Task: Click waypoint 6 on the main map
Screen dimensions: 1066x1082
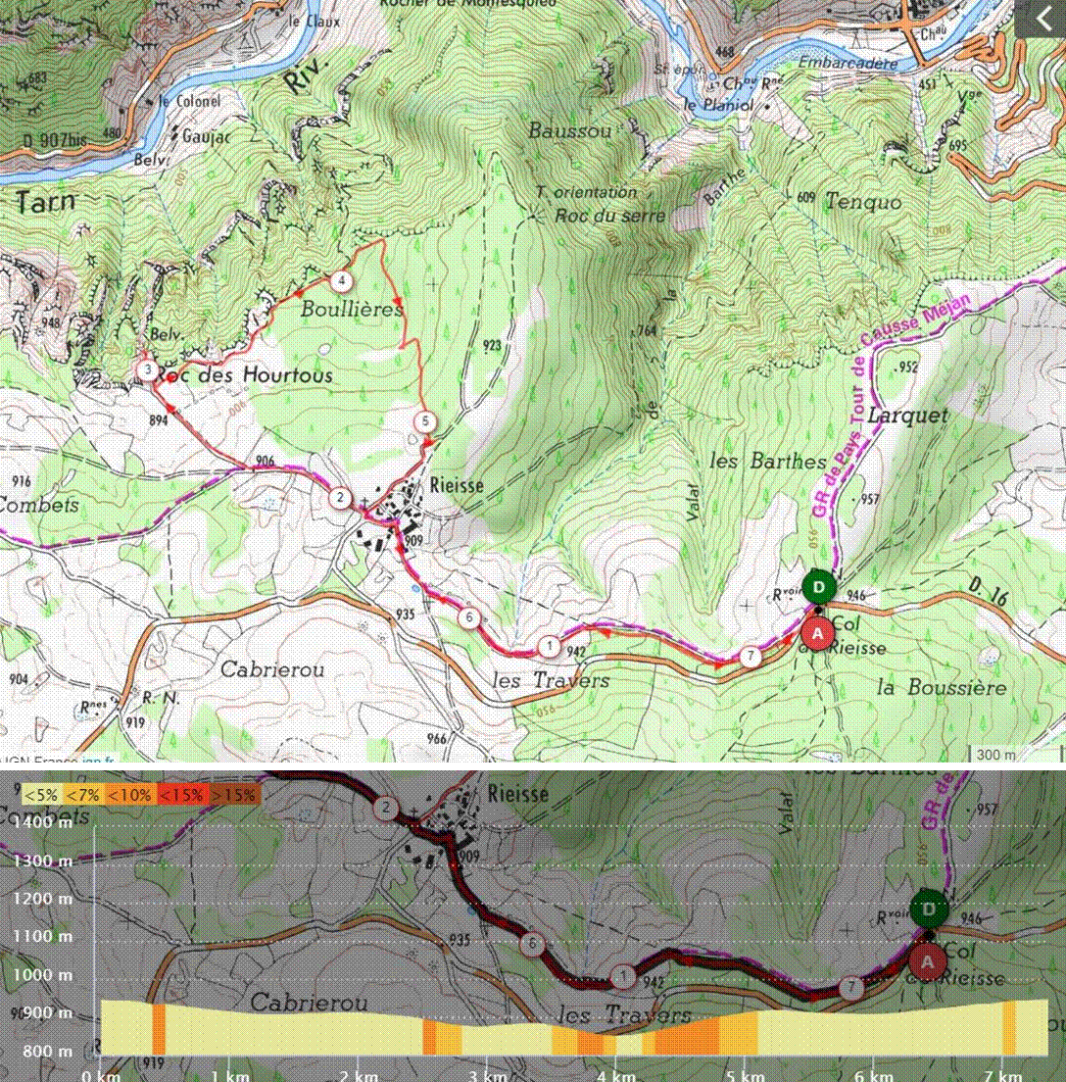Action: pos(470,616)
